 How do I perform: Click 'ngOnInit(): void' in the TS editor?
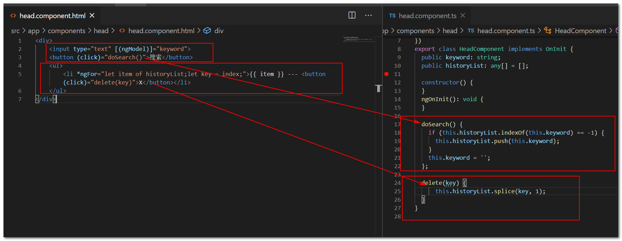449,99
